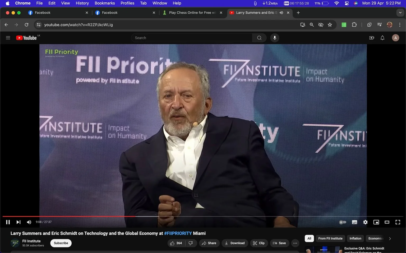Open Exclusive Q&A: Eric Schmidt video
This screenshot has width=406, height=253.
(x=364, y=250)
